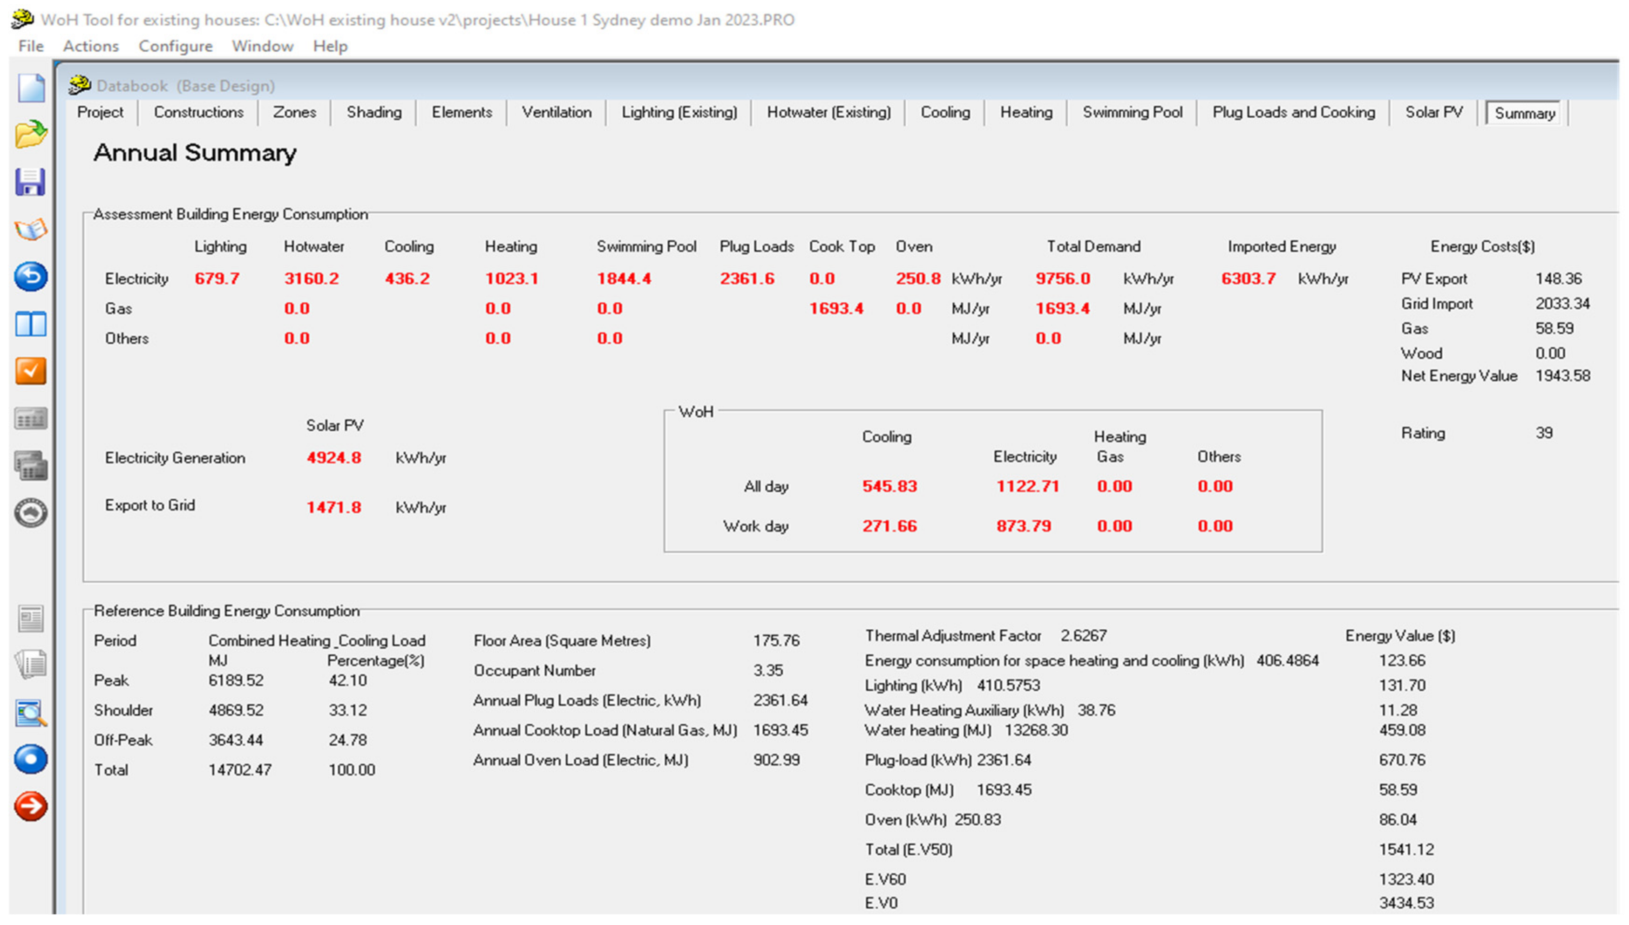Click the blue circle disc icon
Image resolution: width=1629 pixels, height=925 pixels.
point(30,759)
